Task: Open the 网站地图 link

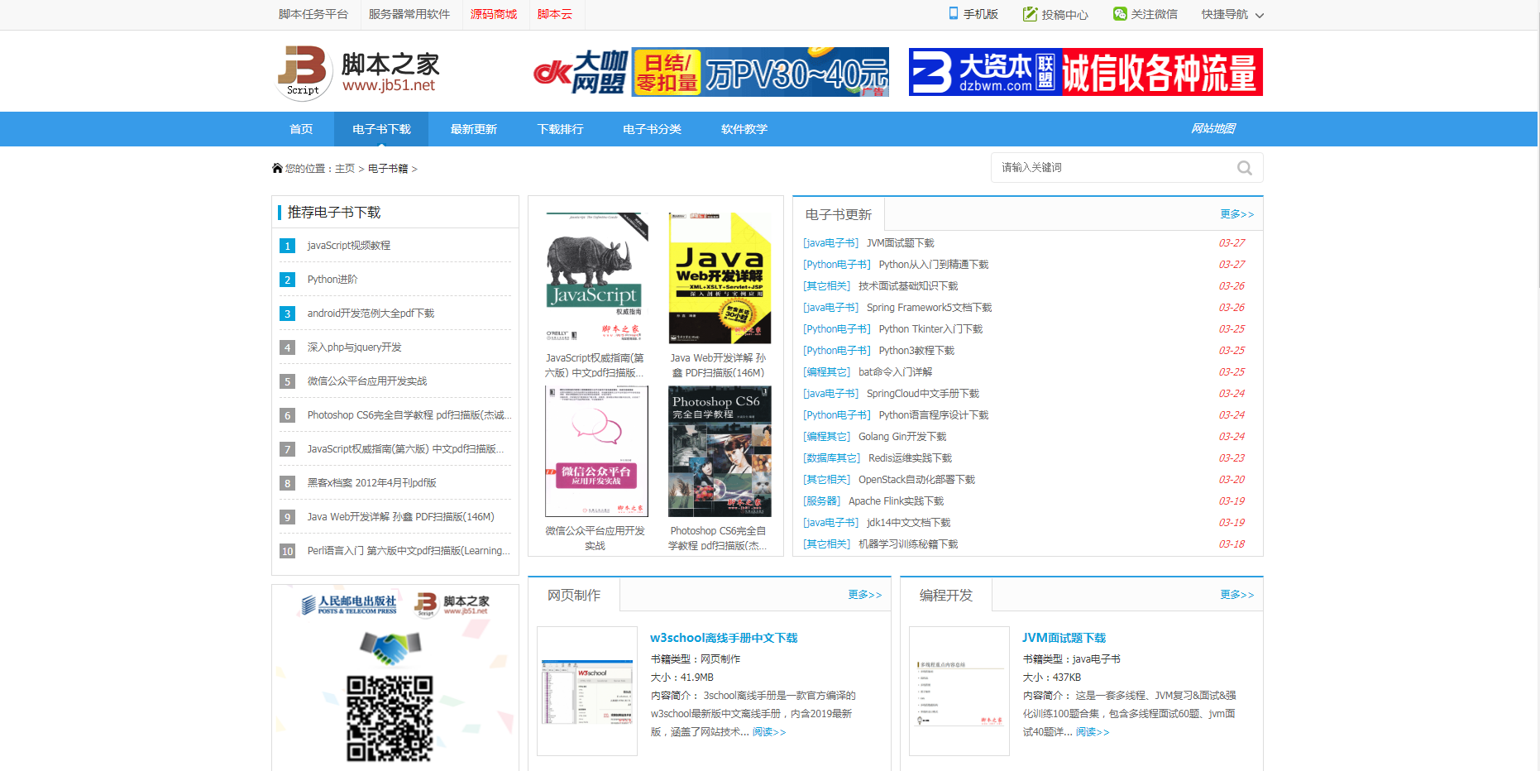Action: pyautogui.click(x=1212, y=128)
